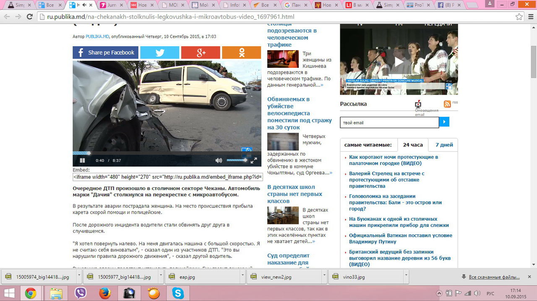Viewport: 537px width, 301px height.
Task: Submit the newsletter email arrow button
Action: pos(444,122)
